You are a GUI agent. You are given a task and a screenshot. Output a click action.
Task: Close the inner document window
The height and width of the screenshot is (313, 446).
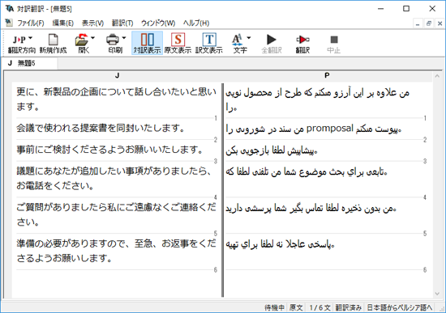coord(440,23)
